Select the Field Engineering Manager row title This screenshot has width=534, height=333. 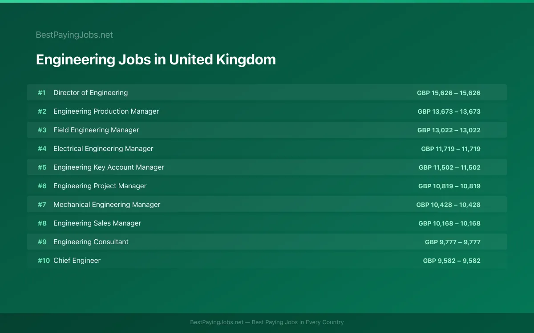(96, 130)
